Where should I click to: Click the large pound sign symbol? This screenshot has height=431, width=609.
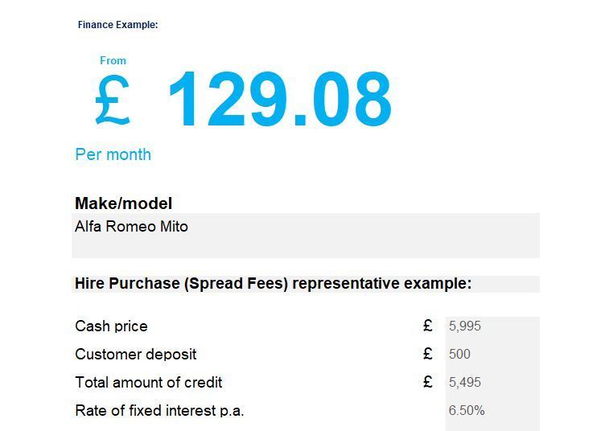tap(113, 100)
